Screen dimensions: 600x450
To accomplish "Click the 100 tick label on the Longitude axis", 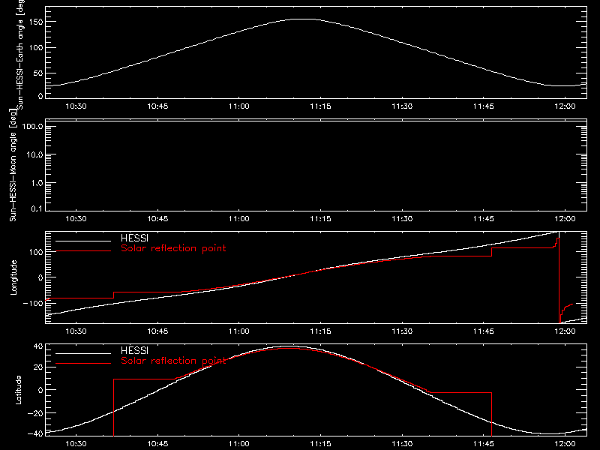I will click(35, 252).
